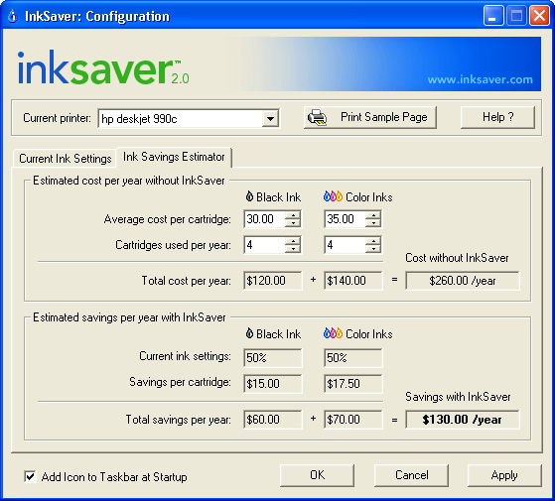Open the Current printer dropdown
Screen dimensions: 555x501
pos(270,118)
